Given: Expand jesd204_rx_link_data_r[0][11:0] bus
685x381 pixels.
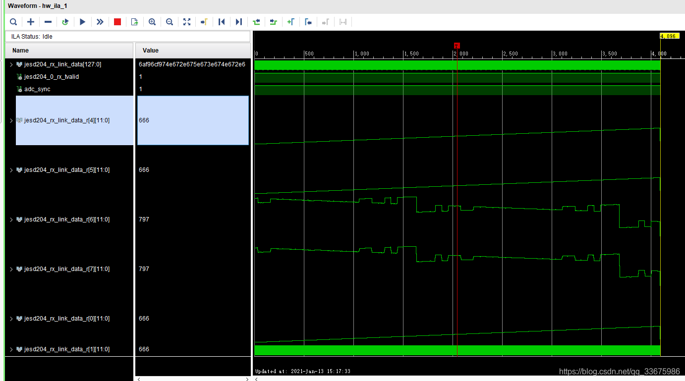Looking at the screenshot, I should [11, 319].
